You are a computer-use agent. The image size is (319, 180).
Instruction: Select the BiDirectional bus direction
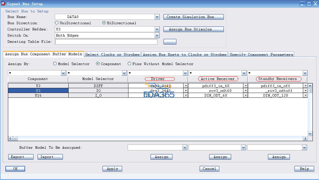(x=104, y=23)
